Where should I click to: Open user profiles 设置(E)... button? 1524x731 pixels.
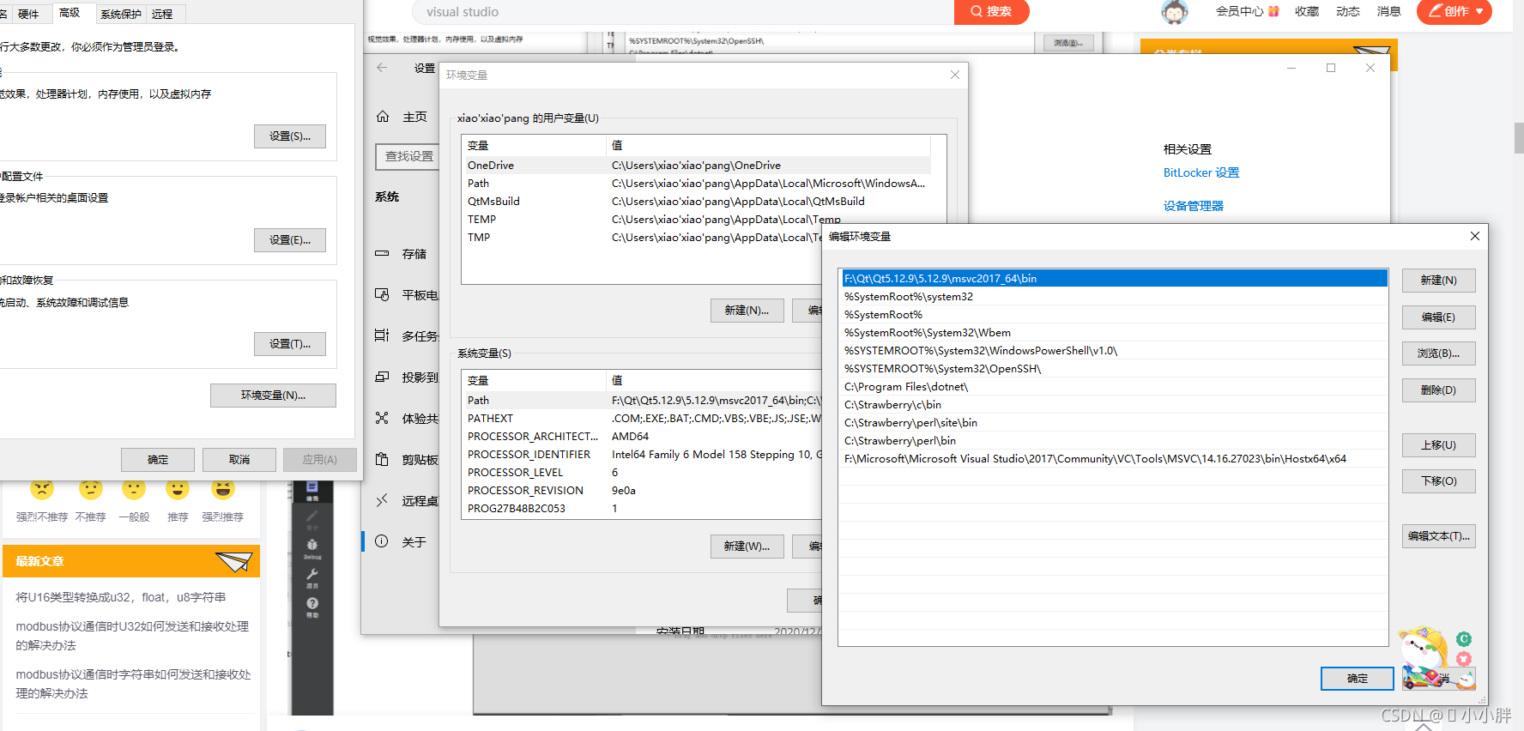click(290, 240)
